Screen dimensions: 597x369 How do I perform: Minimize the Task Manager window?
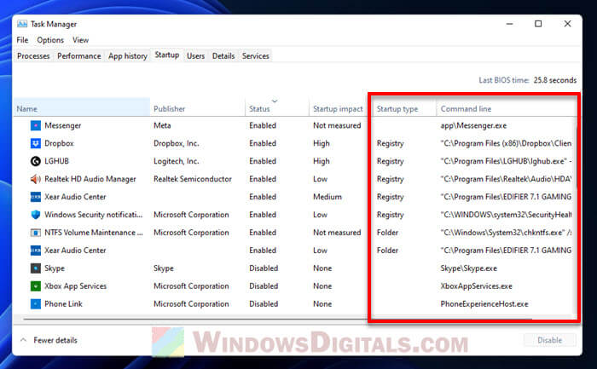[x=509, y=24]
